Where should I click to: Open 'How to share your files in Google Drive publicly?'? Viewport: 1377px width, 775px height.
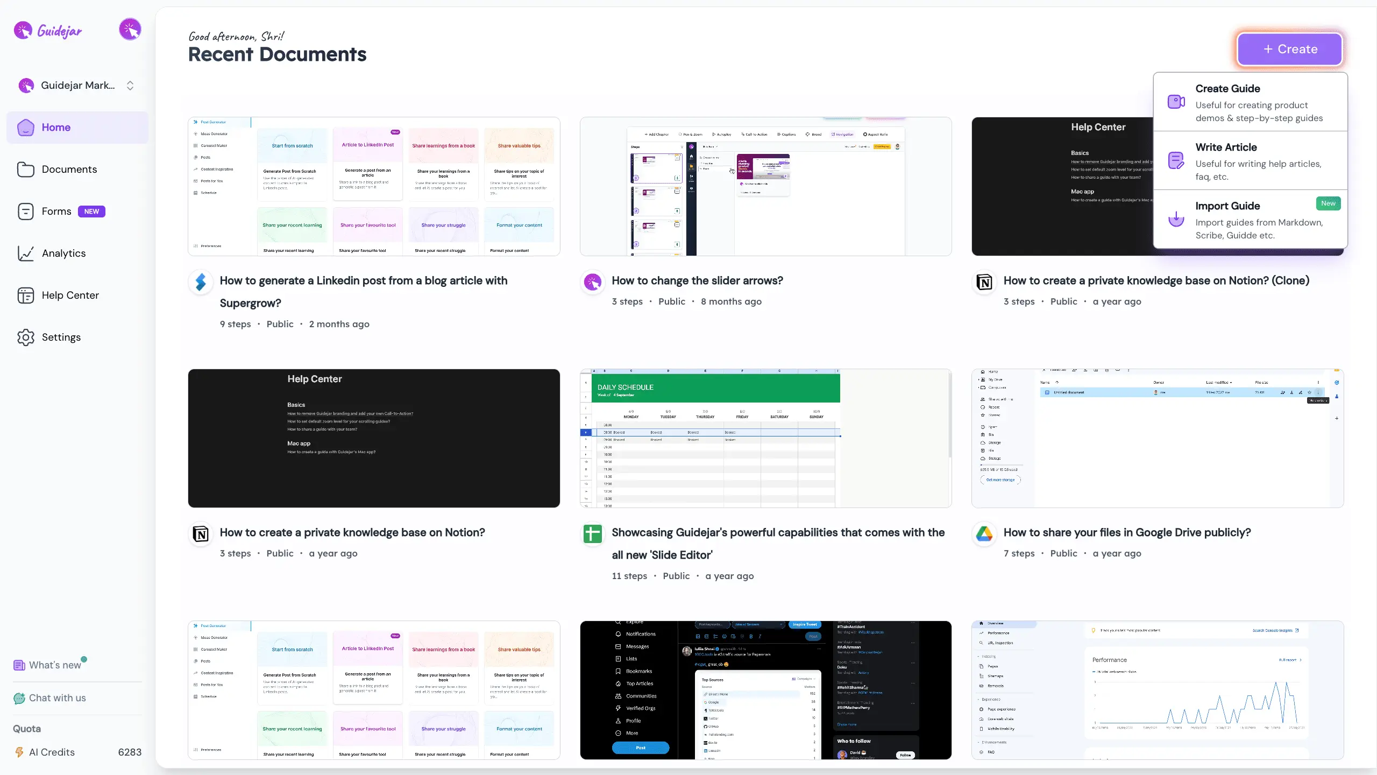point(1127,532)
